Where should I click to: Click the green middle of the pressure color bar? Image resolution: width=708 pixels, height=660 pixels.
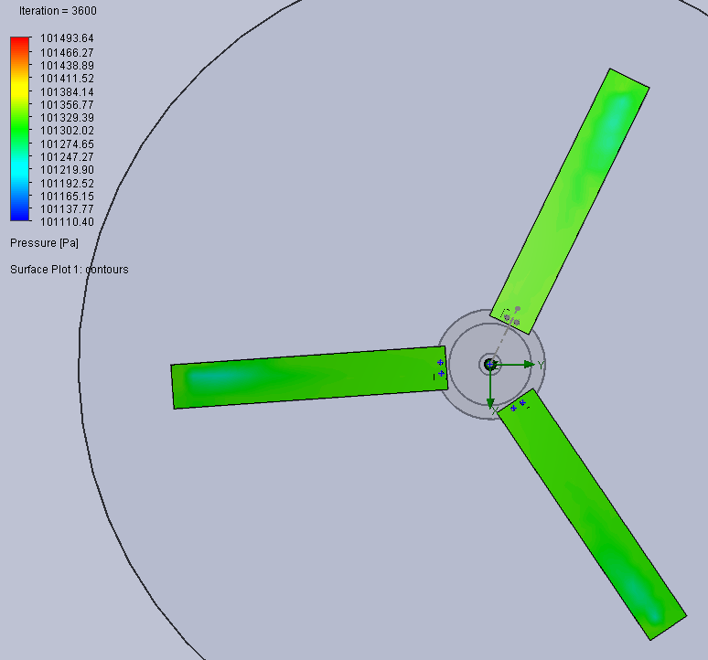[x=20, y=130]
